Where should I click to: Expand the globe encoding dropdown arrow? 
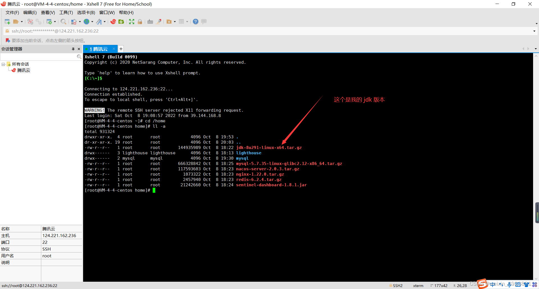click(x=92, y=22)
